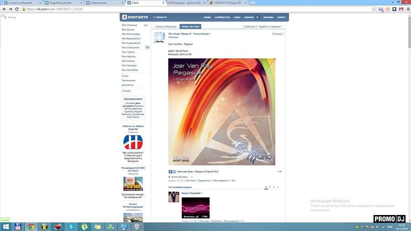Reload the page with browser refresh icon
411x231 pixels.
tap(17, 9)
